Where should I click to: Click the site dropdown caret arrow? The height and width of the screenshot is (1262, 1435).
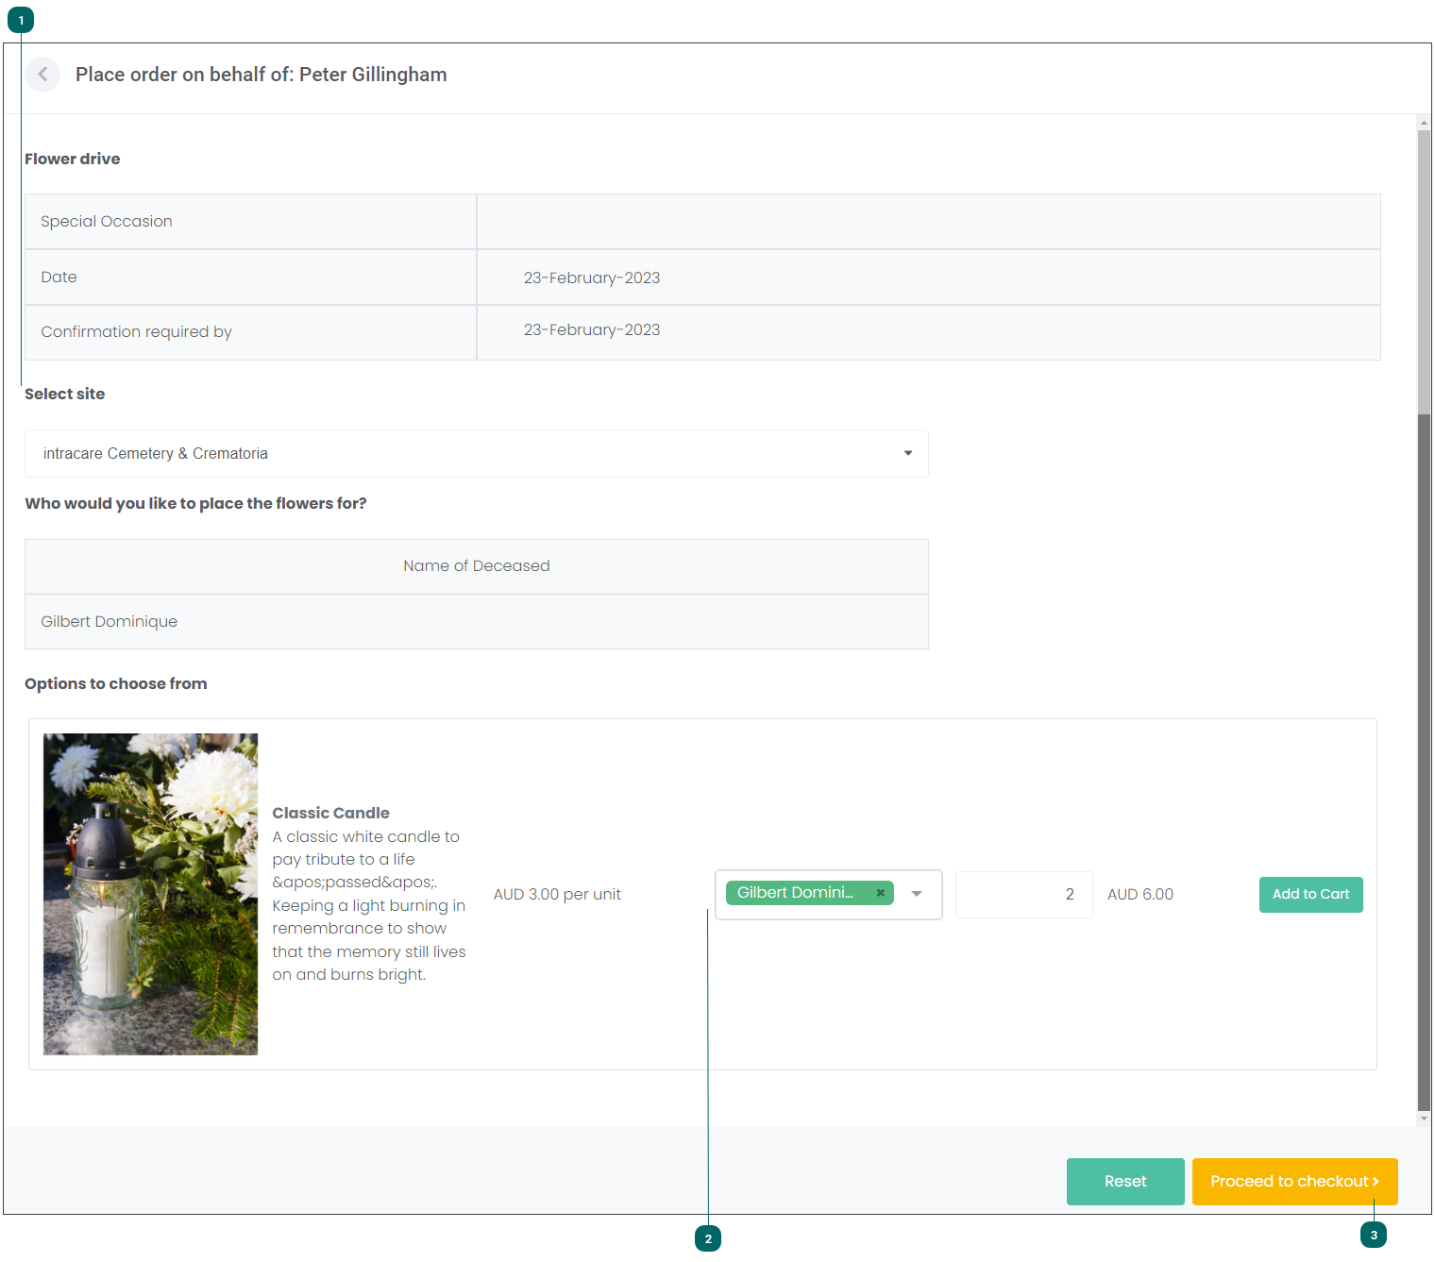908,454
